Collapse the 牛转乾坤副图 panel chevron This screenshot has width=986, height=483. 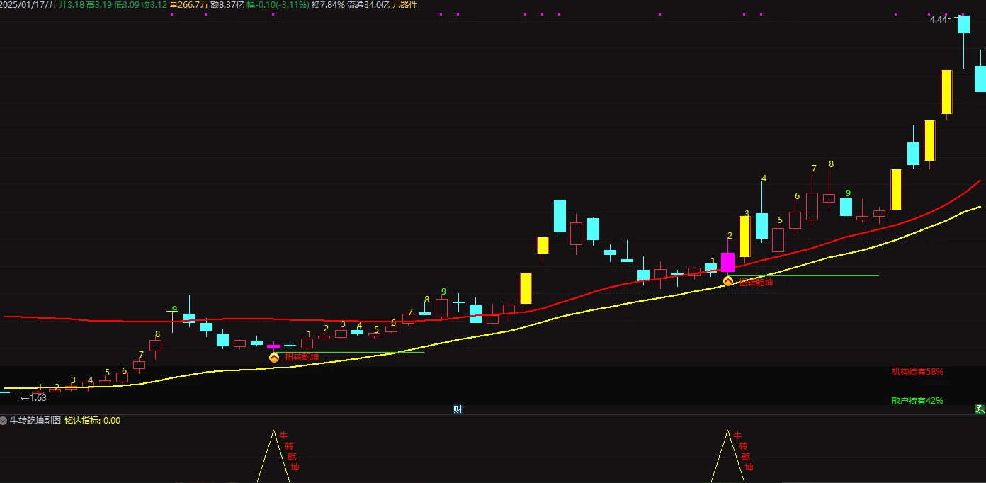[4, 421]
